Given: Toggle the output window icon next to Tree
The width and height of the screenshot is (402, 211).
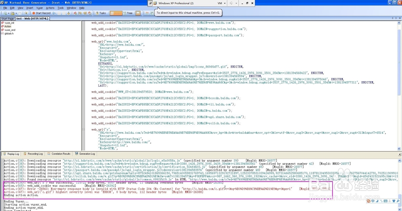Looking at the screenshot, I should 137,13.
